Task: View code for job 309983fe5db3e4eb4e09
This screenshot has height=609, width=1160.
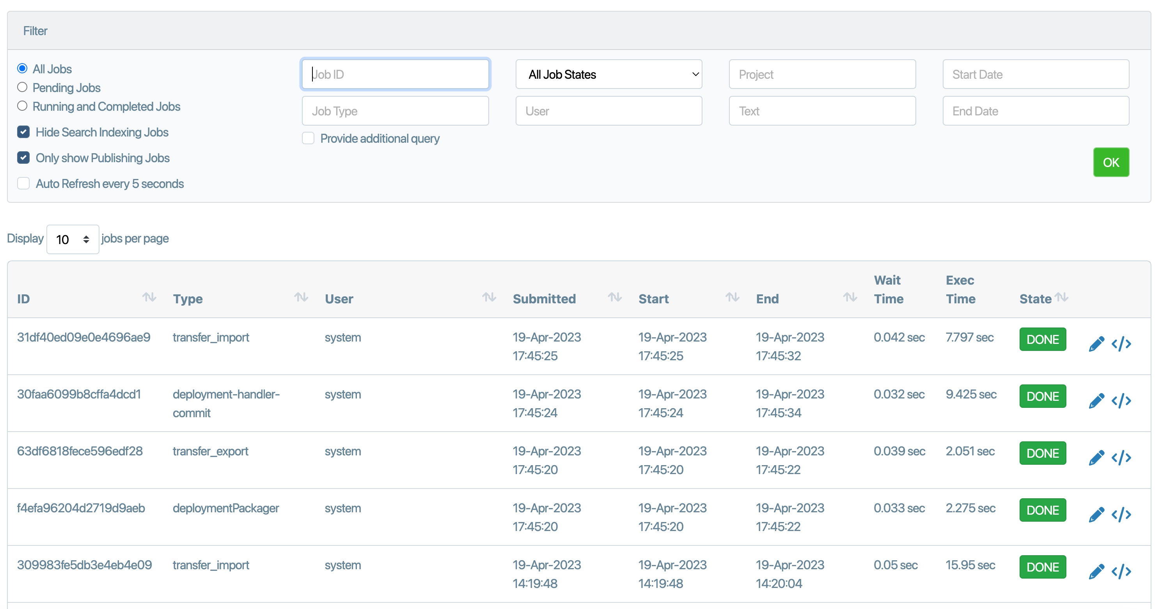Action: coord(1121,572)
